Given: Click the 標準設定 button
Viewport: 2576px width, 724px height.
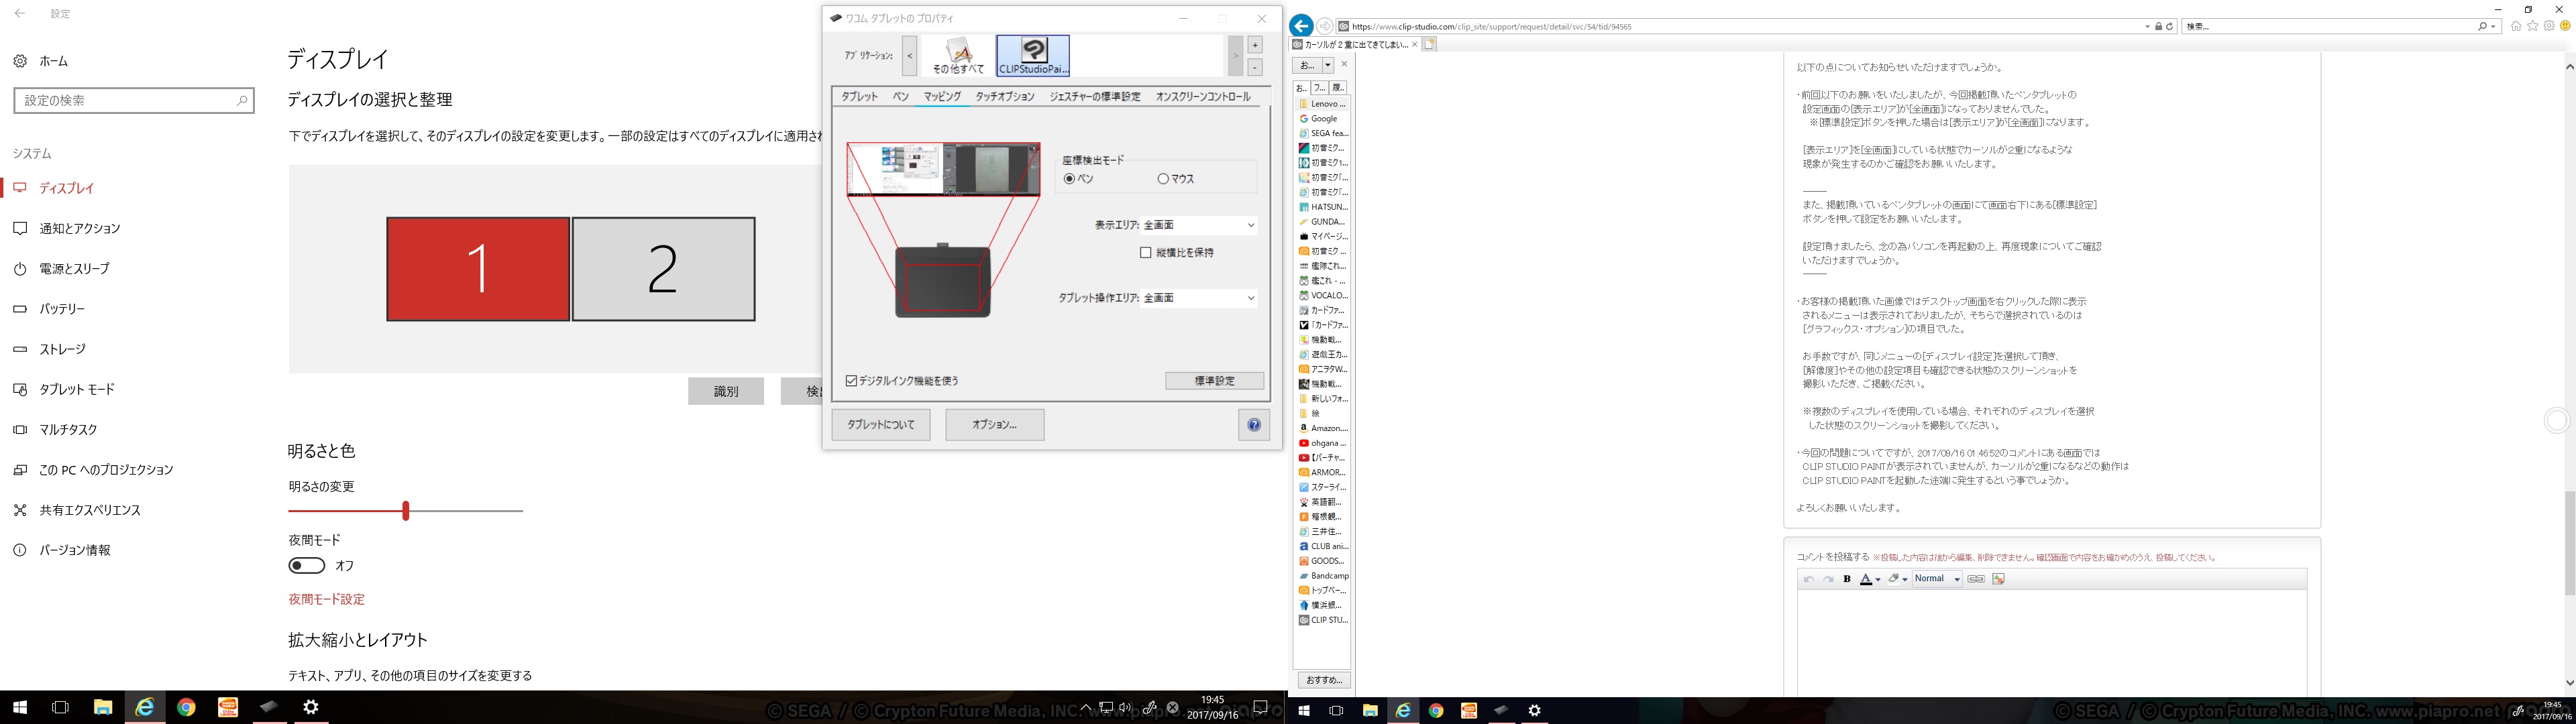Looking at the screenshot, I should (1214, 381).
